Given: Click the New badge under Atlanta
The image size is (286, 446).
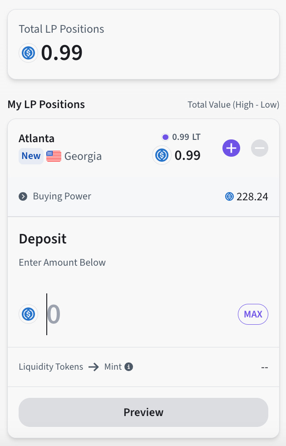Looking at the screenshot, I should [x=31, y=156].
